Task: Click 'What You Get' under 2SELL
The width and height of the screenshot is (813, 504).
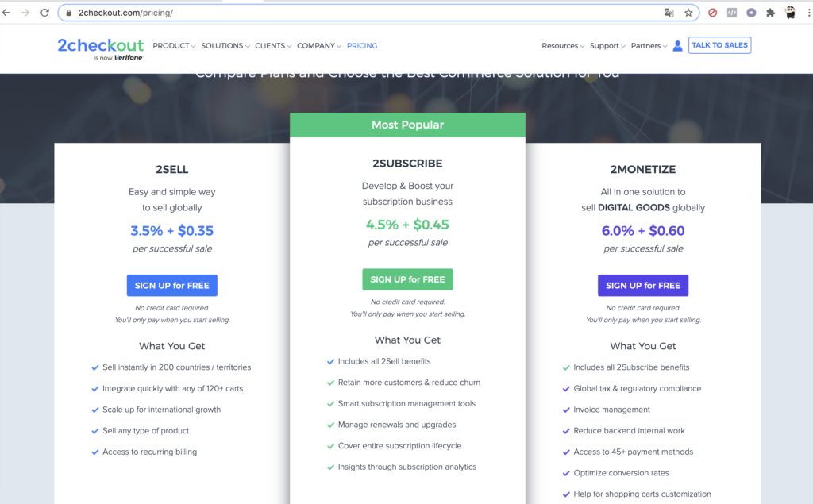Action: point(172,346)
